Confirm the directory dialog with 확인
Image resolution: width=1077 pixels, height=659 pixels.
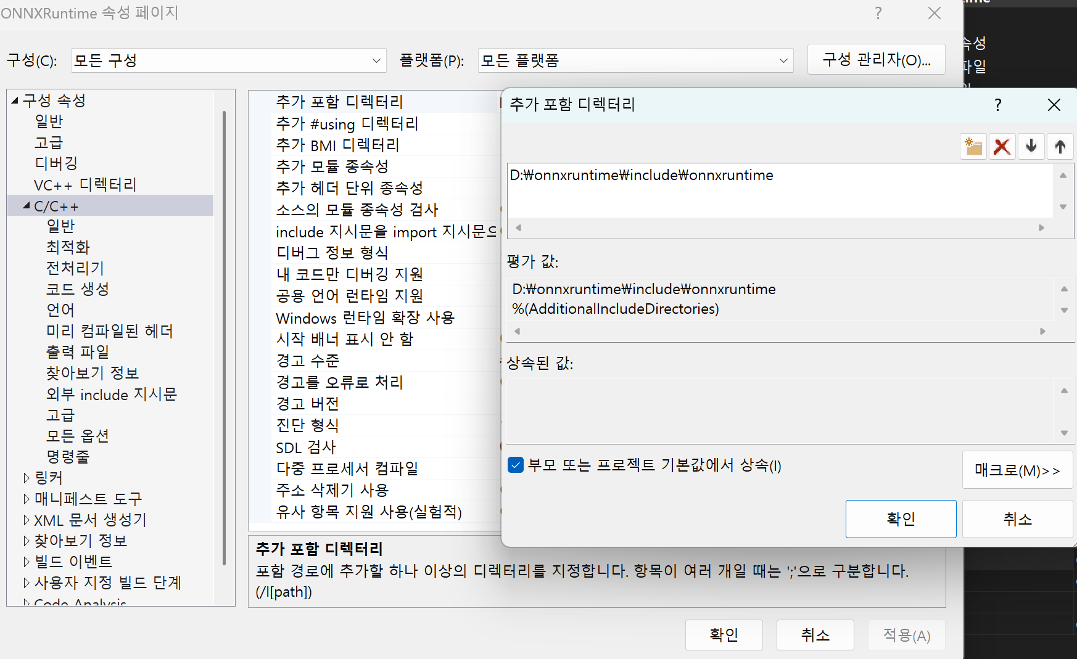901,519
